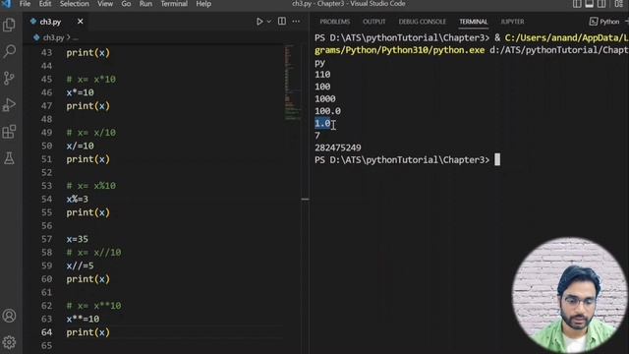Switch to the Problems panel tab

(335, 22)
